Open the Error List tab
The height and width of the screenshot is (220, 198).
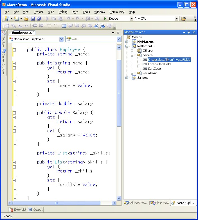(18, 210)
